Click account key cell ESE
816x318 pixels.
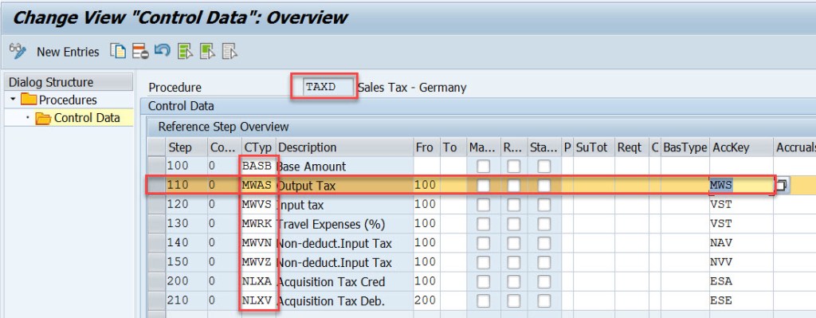pyautogui.click(x=742, y=300)
